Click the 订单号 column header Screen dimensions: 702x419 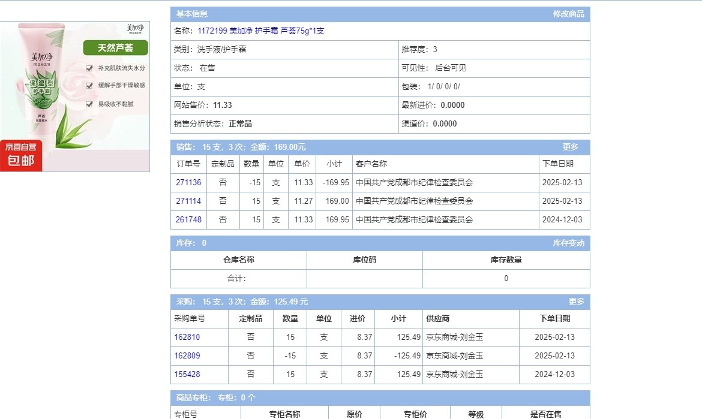click(x=188, y=164)
